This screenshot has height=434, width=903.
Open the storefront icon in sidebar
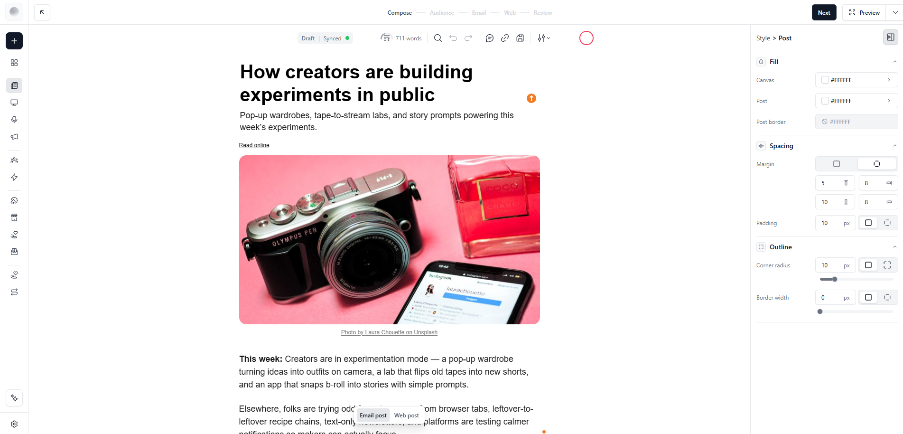coord(14,217)
